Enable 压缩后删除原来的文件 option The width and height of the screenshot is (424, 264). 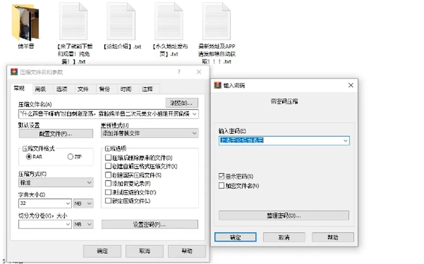pyautogui.click(x=108, y=157)
